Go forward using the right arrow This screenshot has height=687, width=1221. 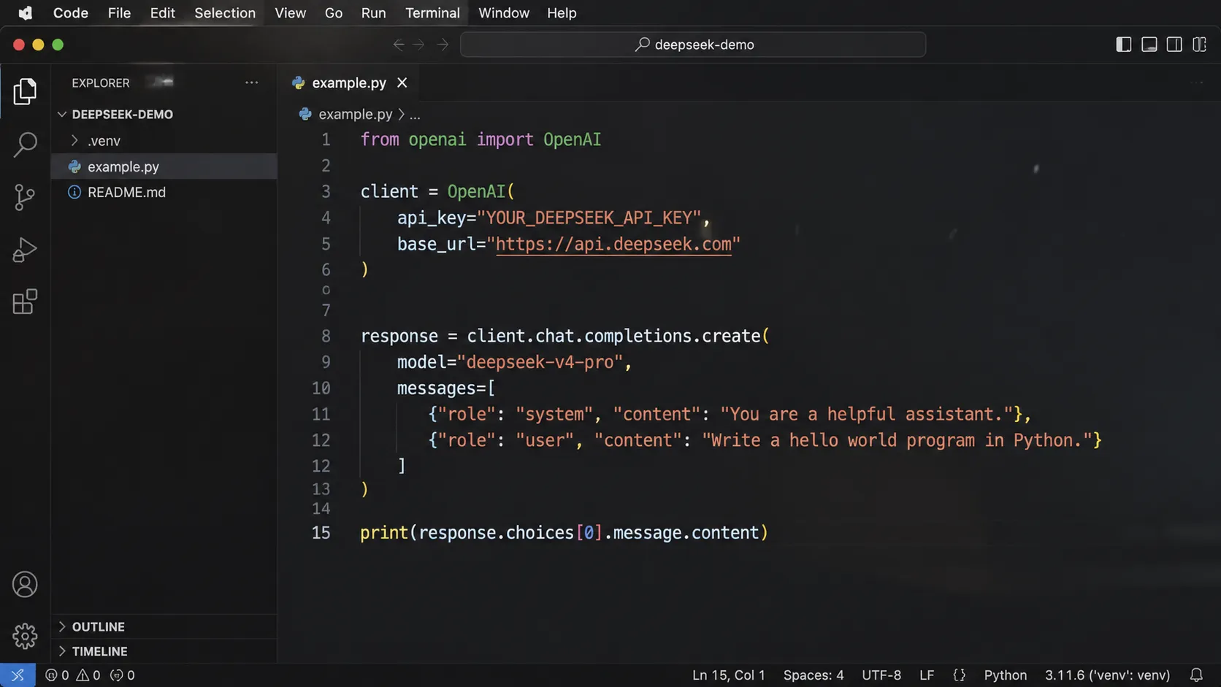443,45
